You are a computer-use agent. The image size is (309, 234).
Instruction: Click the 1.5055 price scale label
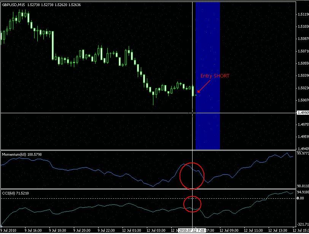point(303,63)
